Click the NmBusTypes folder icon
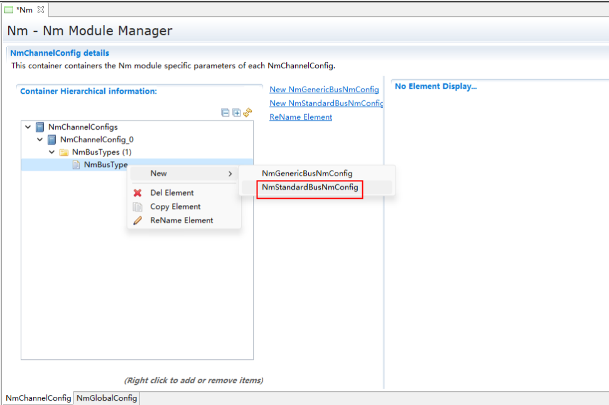 (63, 152)
